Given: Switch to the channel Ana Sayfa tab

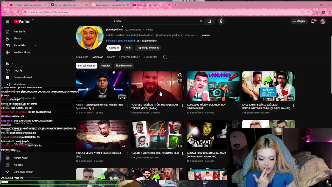Looking at the screenshot, I should (x=82, y=57).
